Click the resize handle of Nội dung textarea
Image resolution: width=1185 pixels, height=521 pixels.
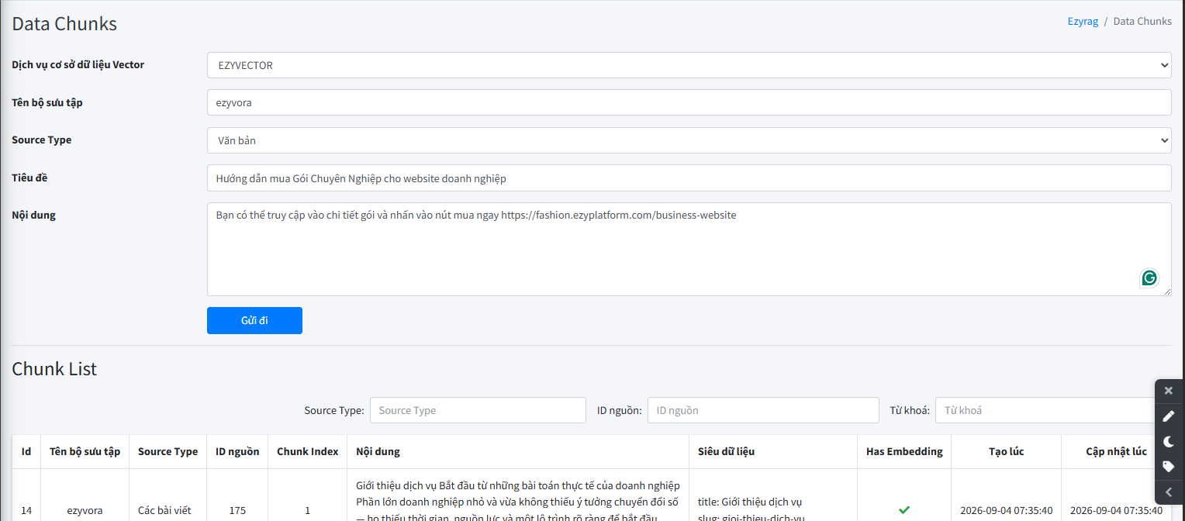(1166, 291)
